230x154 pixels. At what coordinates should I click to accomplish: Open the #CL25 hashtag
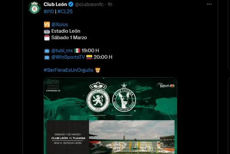coord(65,11)
